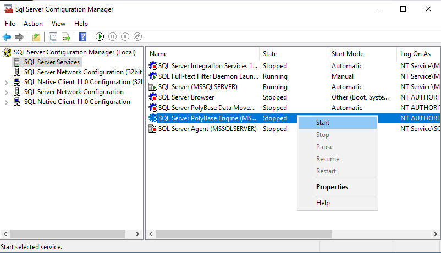Open the Action menu
This screenshot has width=441, height=253.
[33, 24]
